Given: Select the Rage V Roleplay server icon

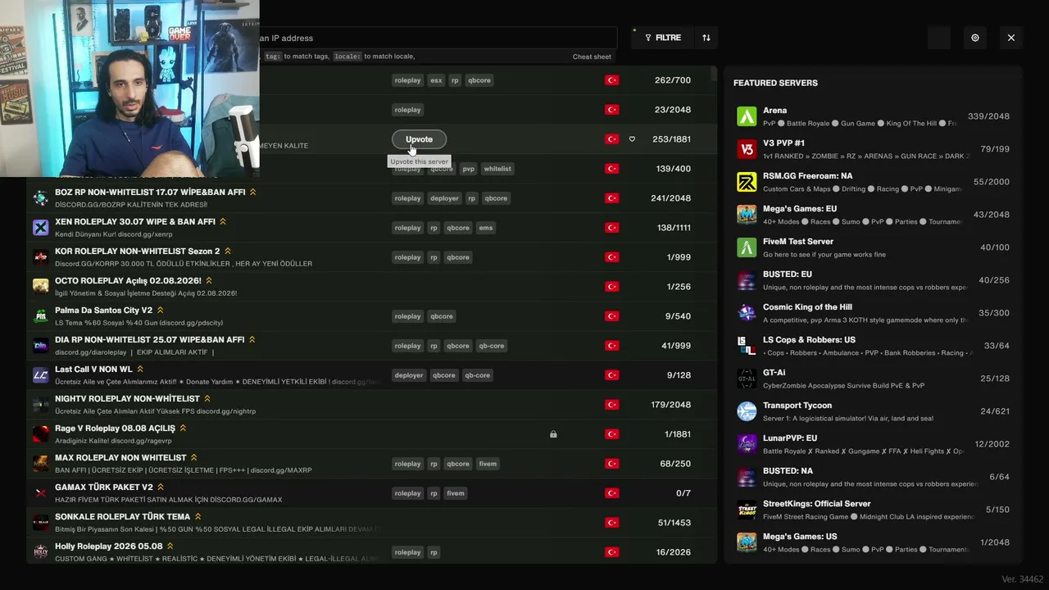Looking at the screenshot, I should 40,434.
